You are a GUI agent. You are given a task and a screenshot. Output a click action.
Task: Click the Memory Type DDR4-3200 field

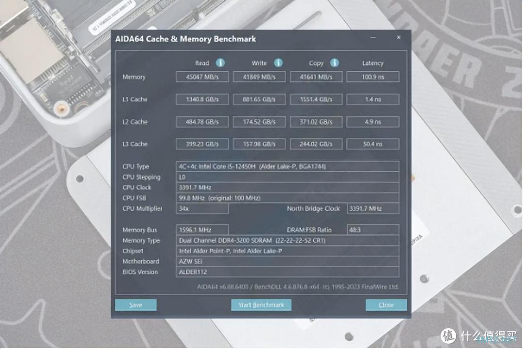point(287,241)
